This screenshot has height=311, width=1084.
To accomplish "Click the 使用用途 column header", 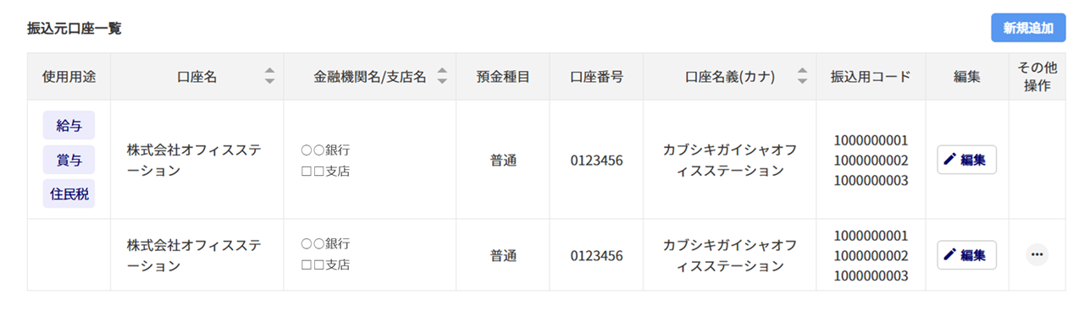I will click(x=69, y=77).
